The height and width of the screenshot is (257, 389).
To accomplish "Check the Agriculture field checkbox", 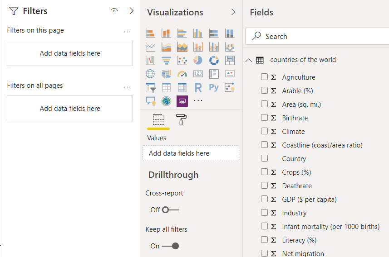I will click(x=264, y=77).
